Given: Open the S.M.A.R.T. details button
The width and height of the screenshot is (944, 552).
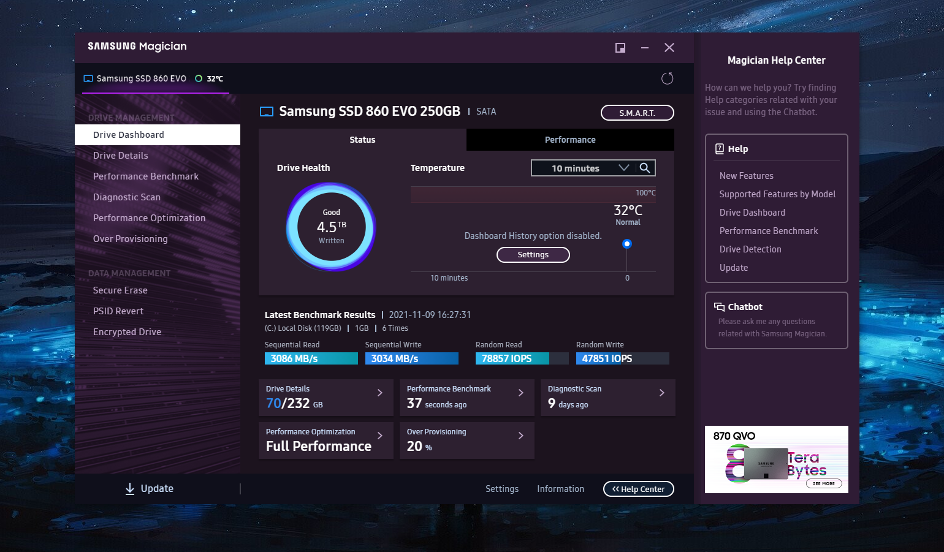Looking at the screenshot, I should coord(637,113).
